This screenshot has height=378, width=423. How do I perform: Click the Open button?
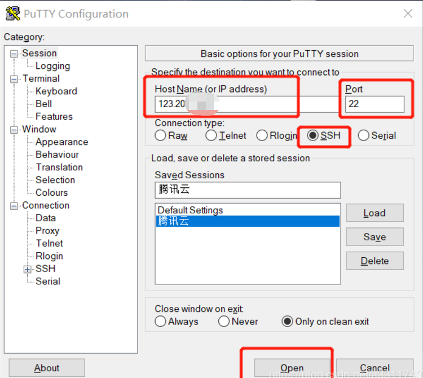pos(292,368)
